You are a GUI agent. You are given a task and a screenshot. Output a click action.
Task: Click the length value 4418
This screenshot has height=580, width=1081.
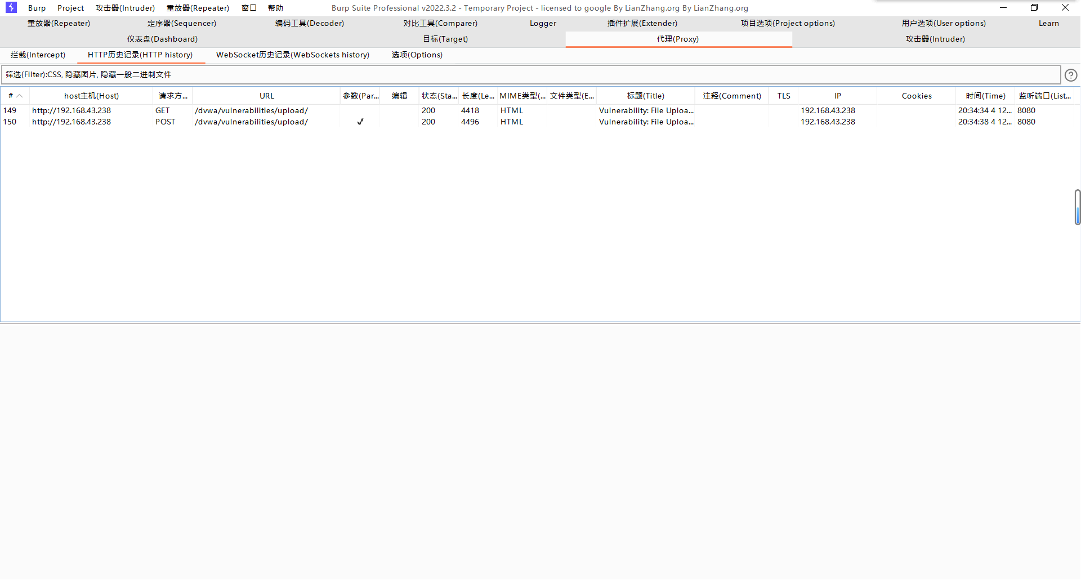[470, 110]
